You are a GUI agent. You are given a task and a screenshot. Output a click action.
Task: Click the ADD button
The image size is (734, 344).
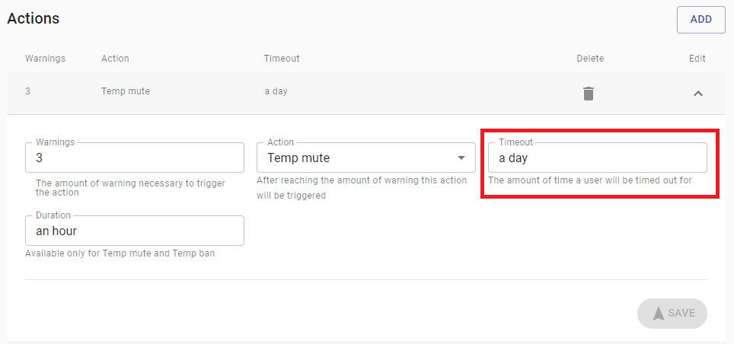coord(700,20)
